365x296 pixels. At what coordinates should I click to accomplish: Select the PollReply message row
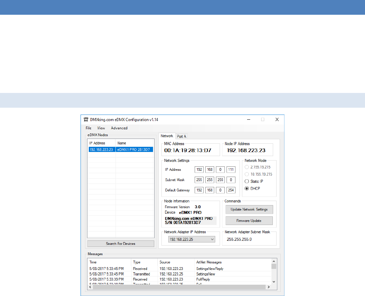[x=180, y=279]
